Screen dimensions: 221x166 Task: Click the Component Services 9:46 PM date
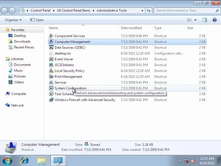click(134, 36)
